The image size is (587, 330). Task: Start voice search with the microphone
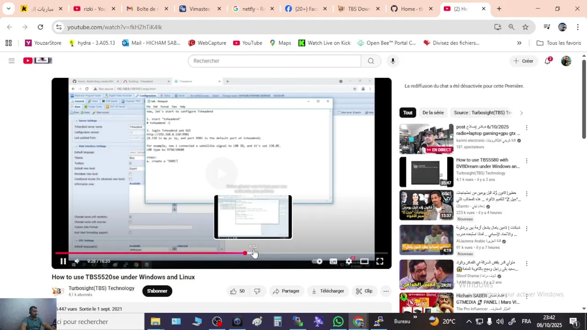tap(393, 61)
